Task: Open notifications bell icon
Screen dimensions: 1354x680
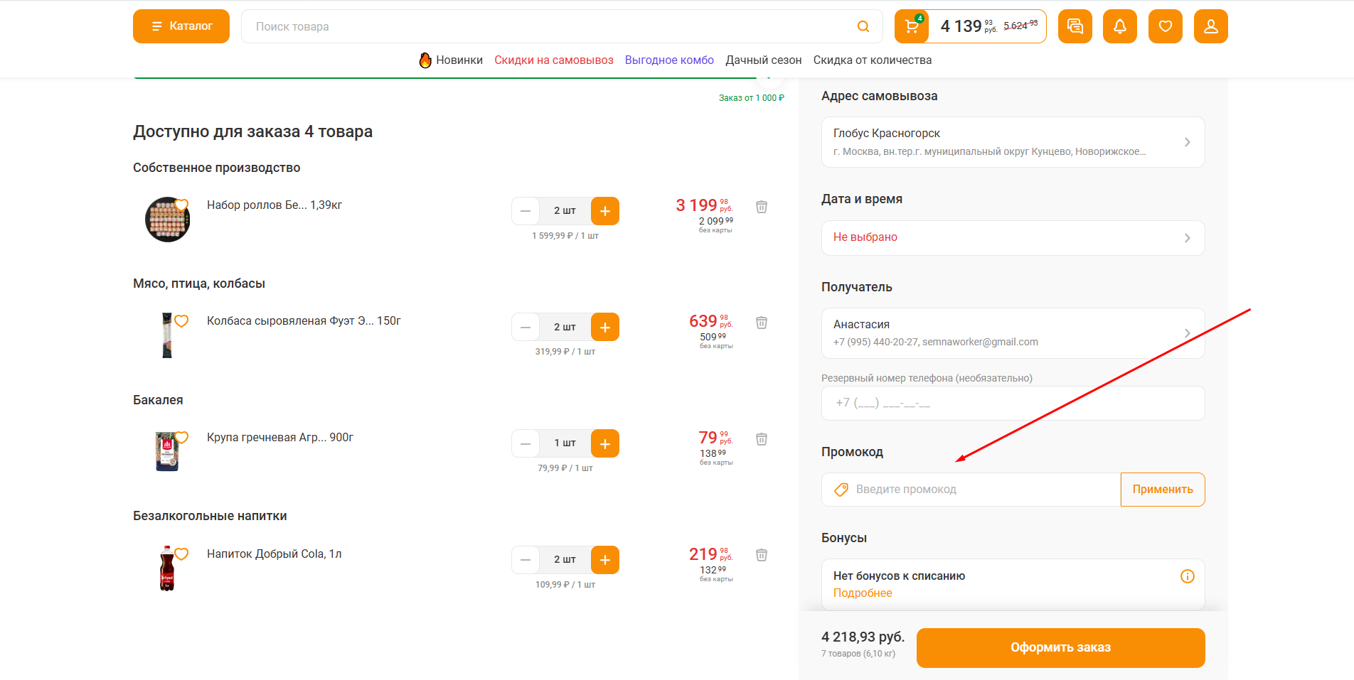Action: point(1119,27)
